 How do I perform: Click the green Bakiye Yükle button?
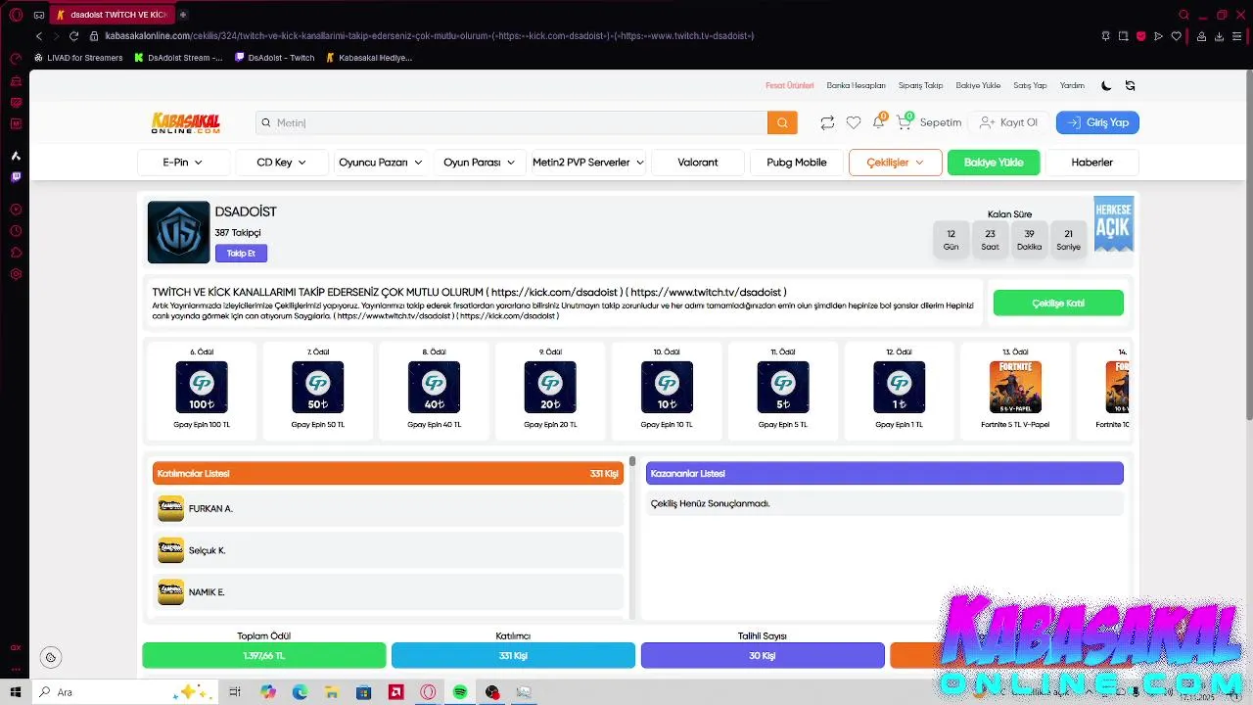coord(994,163)
